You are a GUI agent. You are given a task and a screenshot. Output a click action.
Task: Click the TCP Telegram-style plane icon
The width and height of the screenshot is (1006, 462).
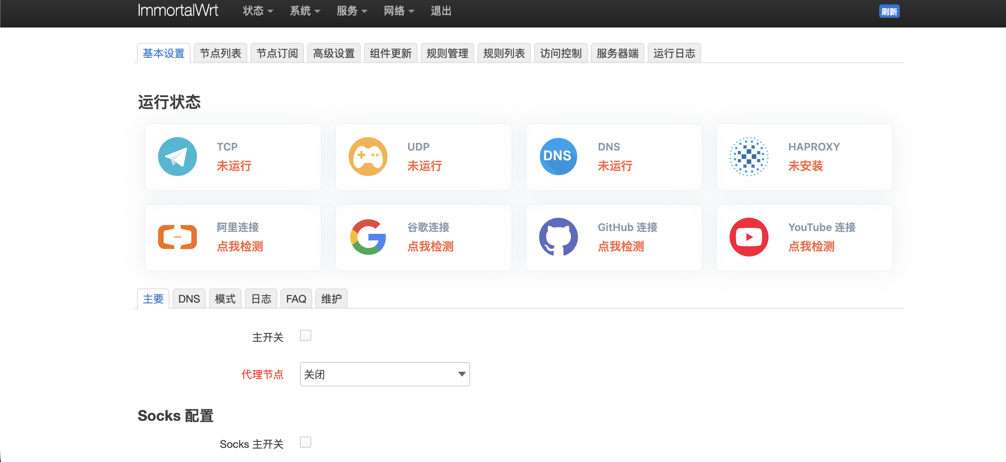178,157
